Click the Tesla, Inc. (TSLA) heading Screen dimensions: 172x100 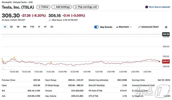point(18,7)
